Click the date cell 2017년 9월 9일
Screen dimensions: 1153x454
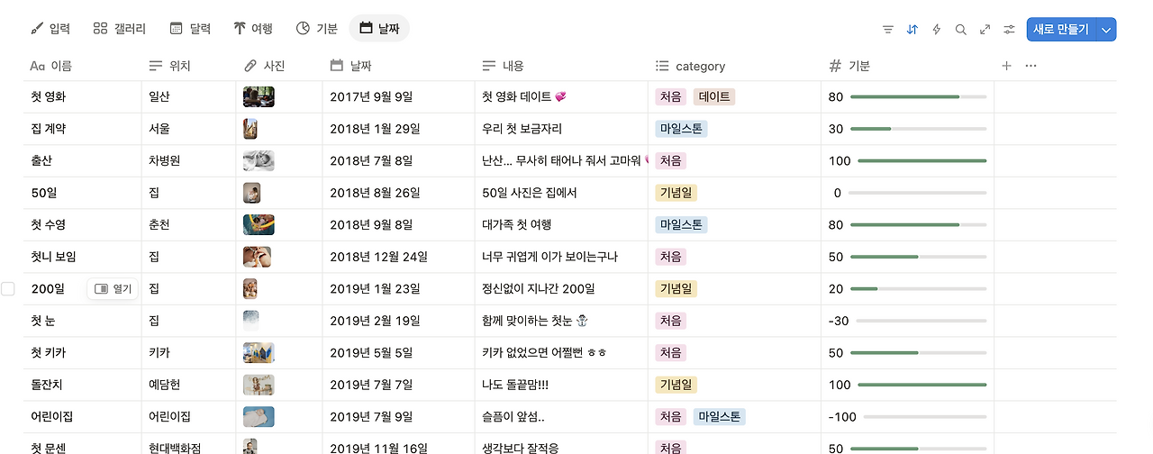point(398,96)
